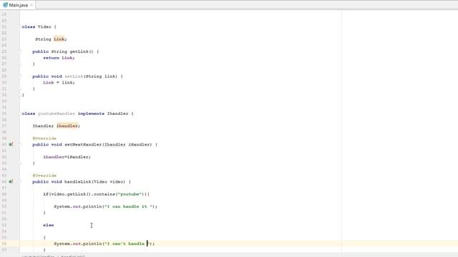Screen dimensions: 458x257
Task: Place cursor on 'class Video {' line
Action: coord(39,27)
